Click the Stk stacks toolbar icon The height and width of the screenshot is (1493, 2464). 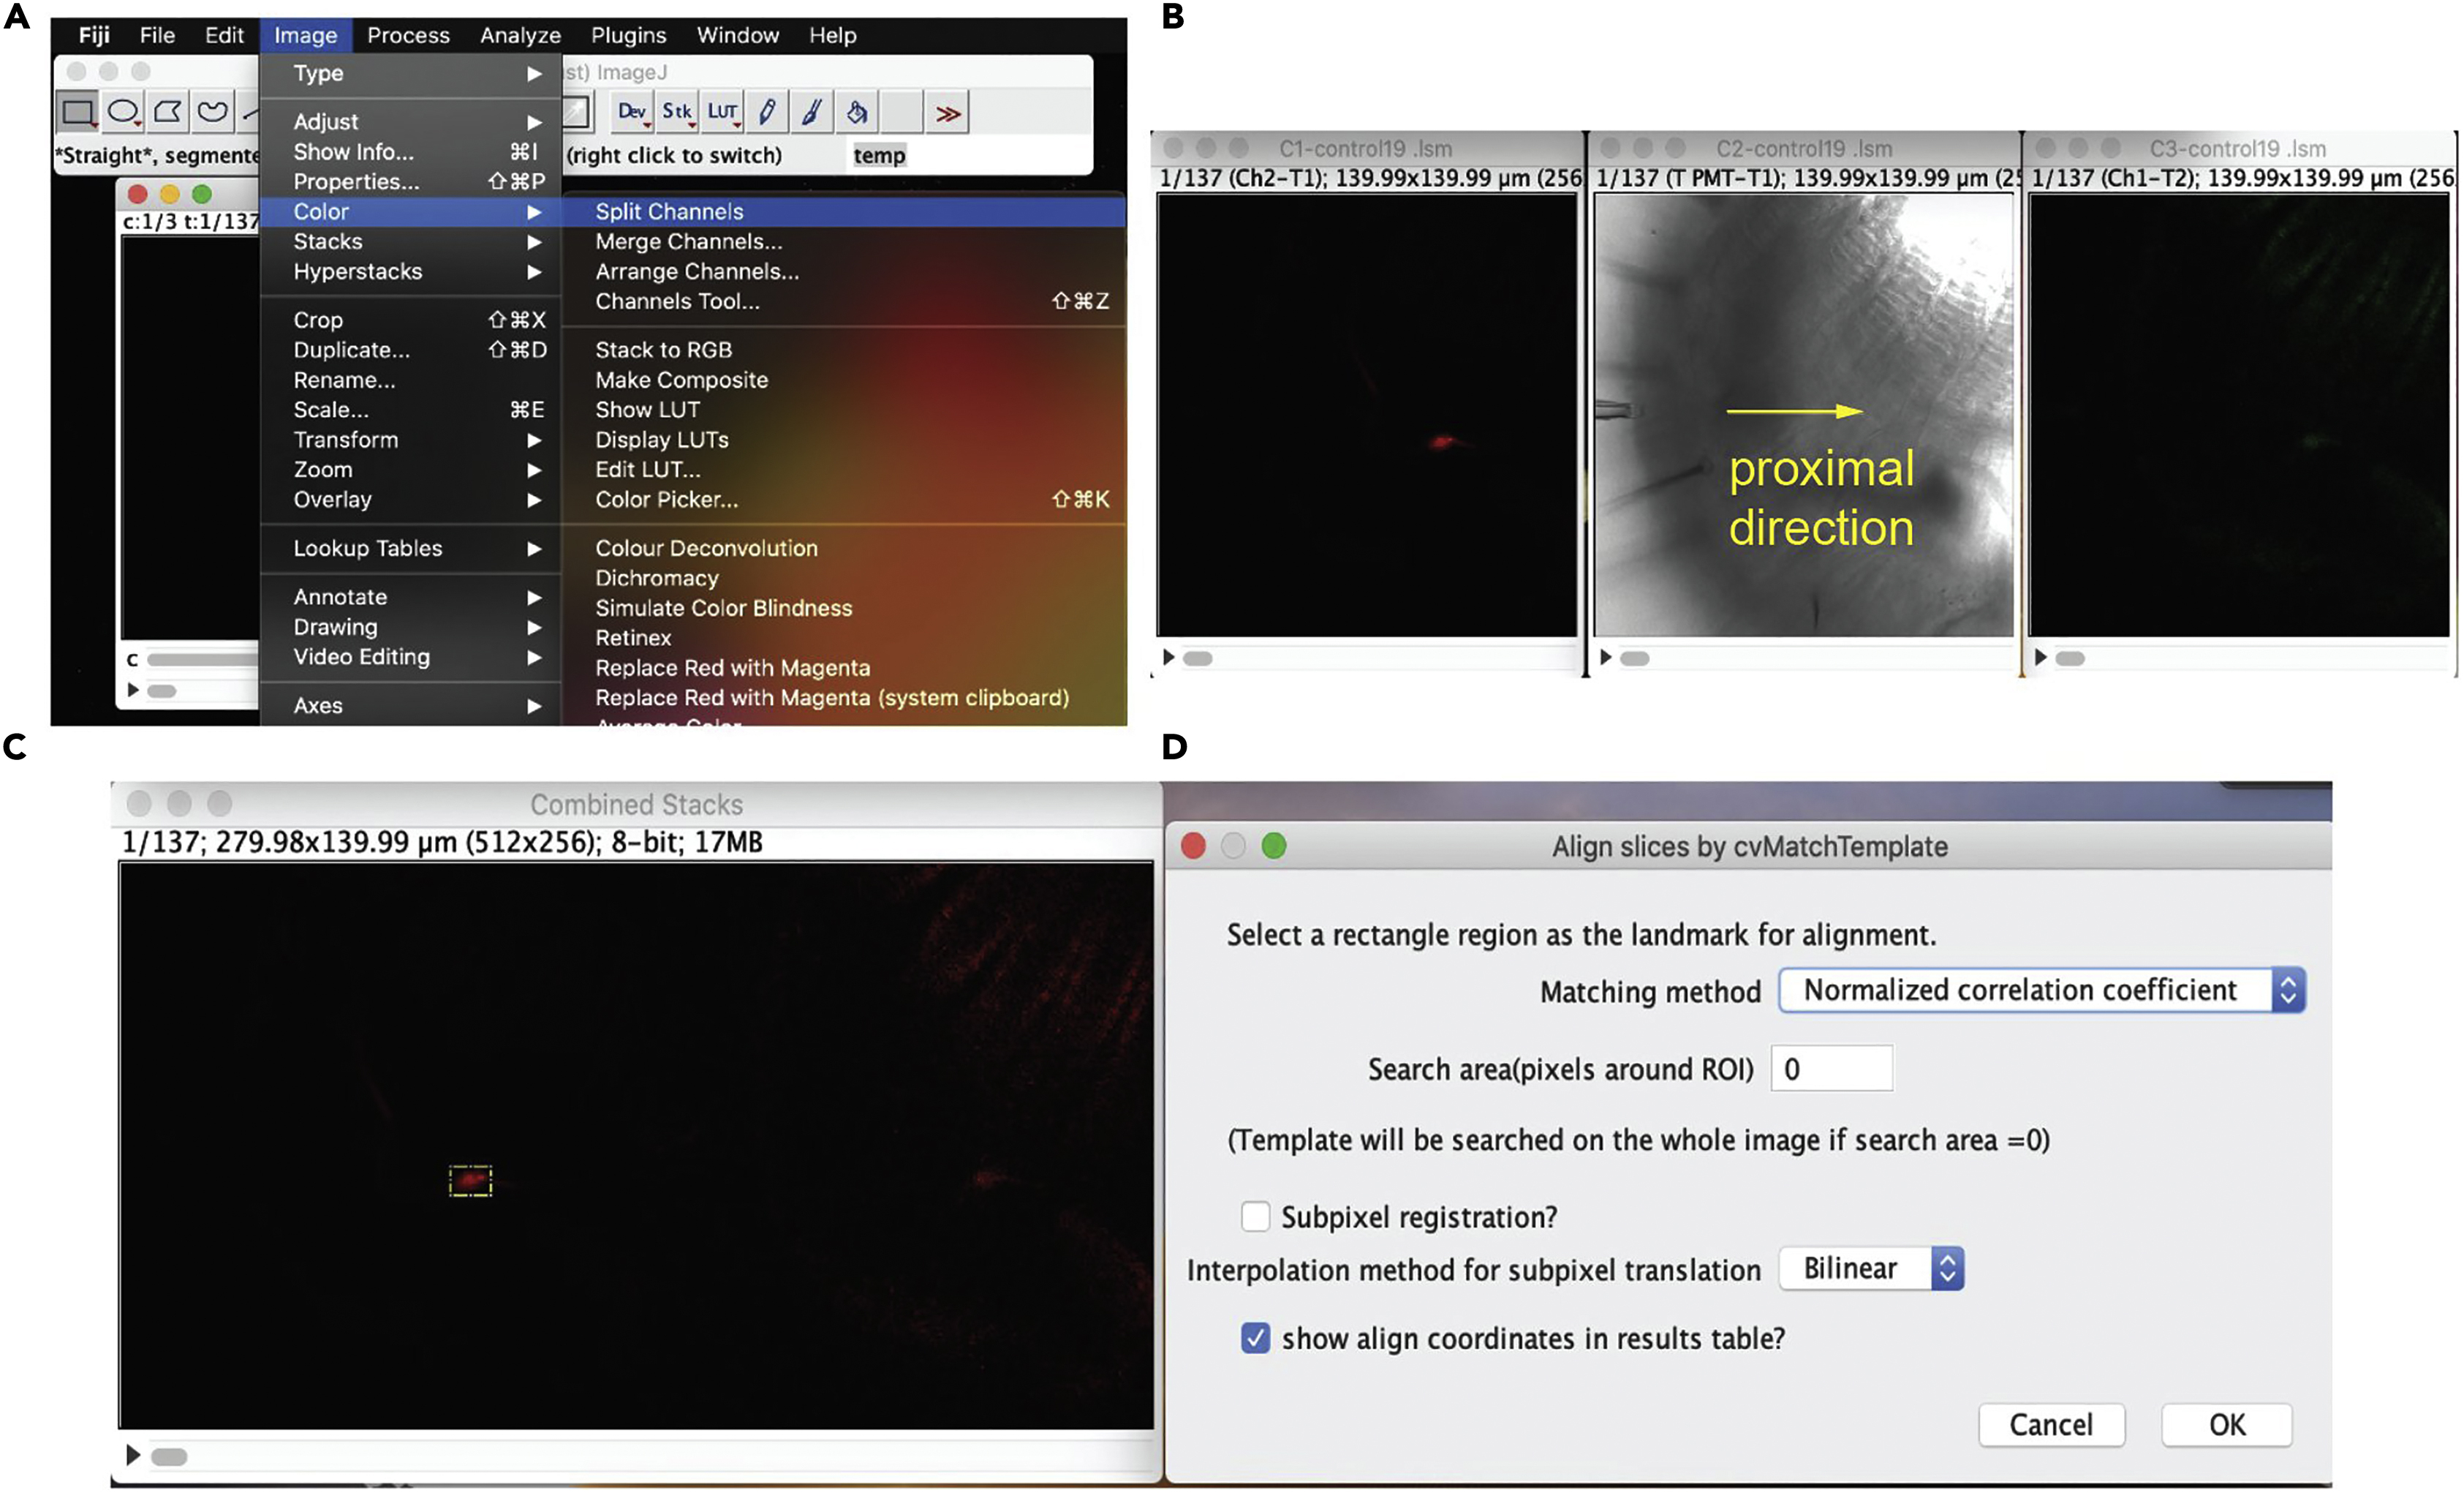[676, 111]
